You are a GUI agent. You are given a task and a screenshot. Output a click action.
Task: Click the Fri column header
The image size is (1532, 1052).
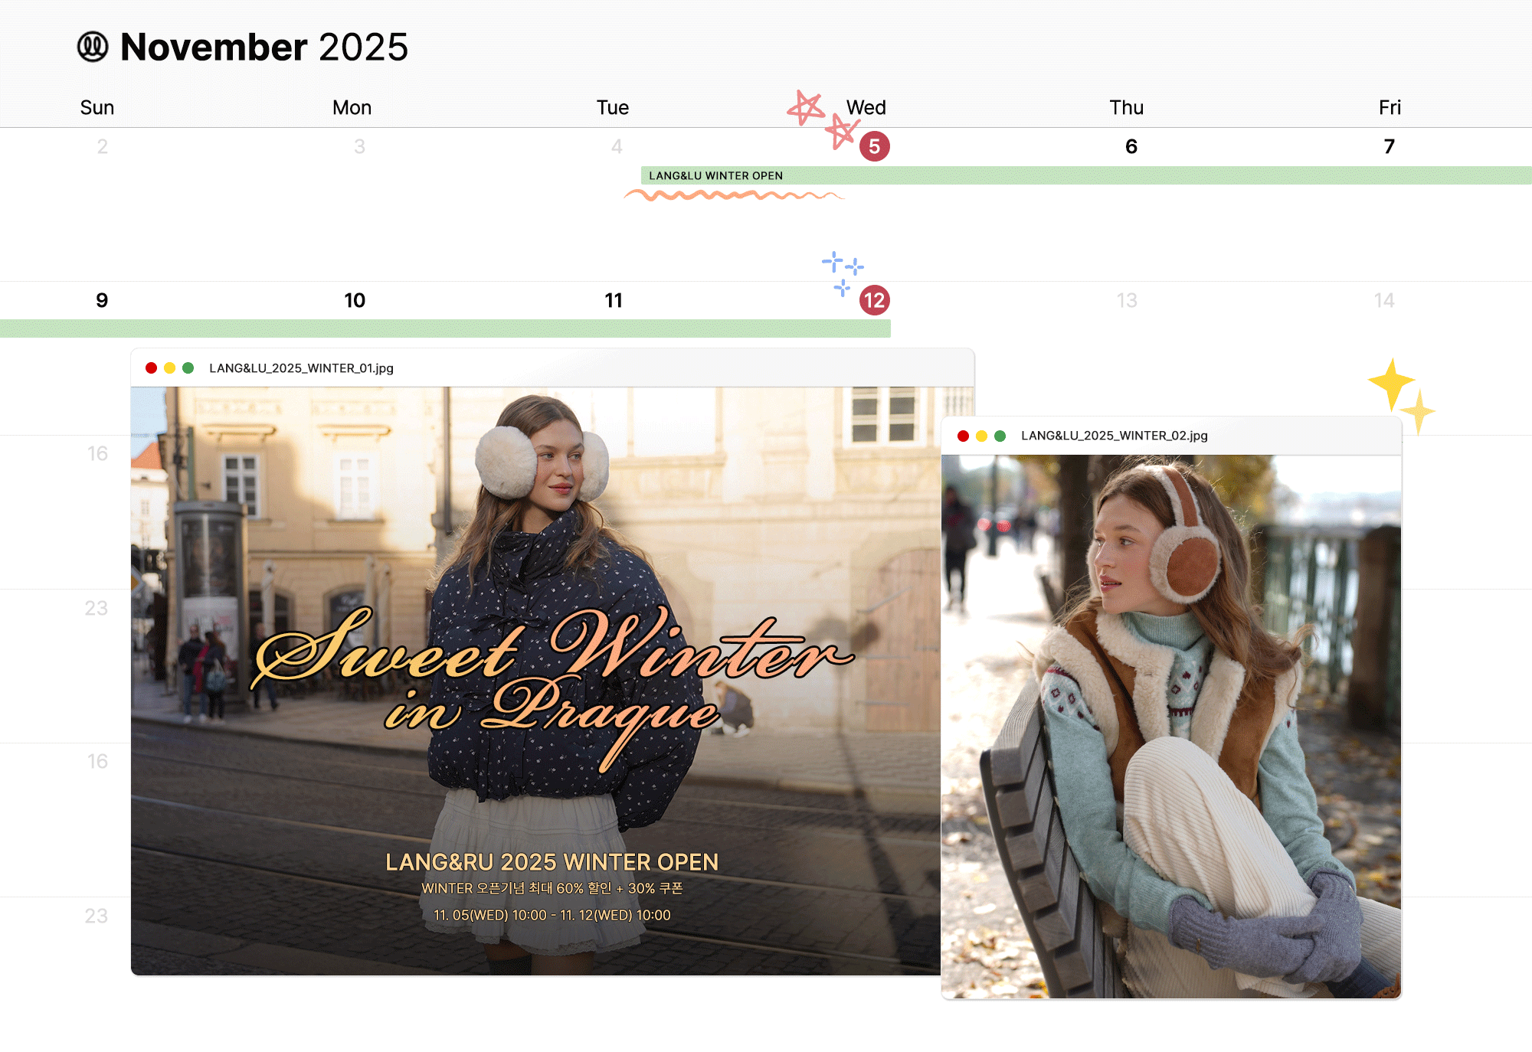point(1390,108)
